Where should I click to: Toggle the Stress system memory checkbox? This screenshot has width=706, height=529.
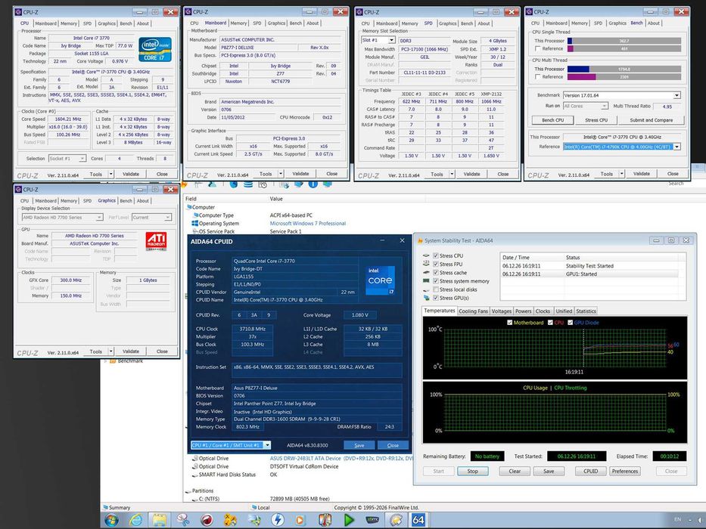pyautogui.click(x=435, y=280)
